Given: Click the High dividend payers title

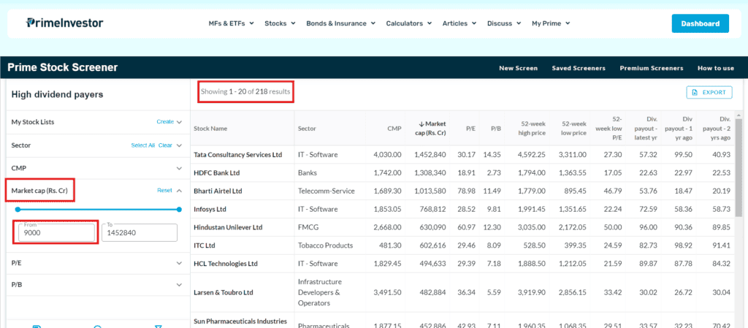Looking at the screenshot, I should (57, 94).
